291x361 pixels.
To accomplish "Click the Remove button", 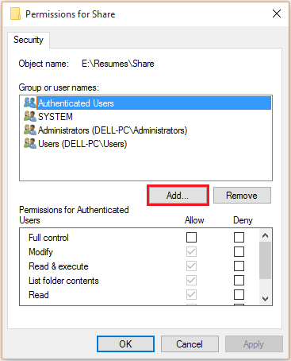I will 242,196.
